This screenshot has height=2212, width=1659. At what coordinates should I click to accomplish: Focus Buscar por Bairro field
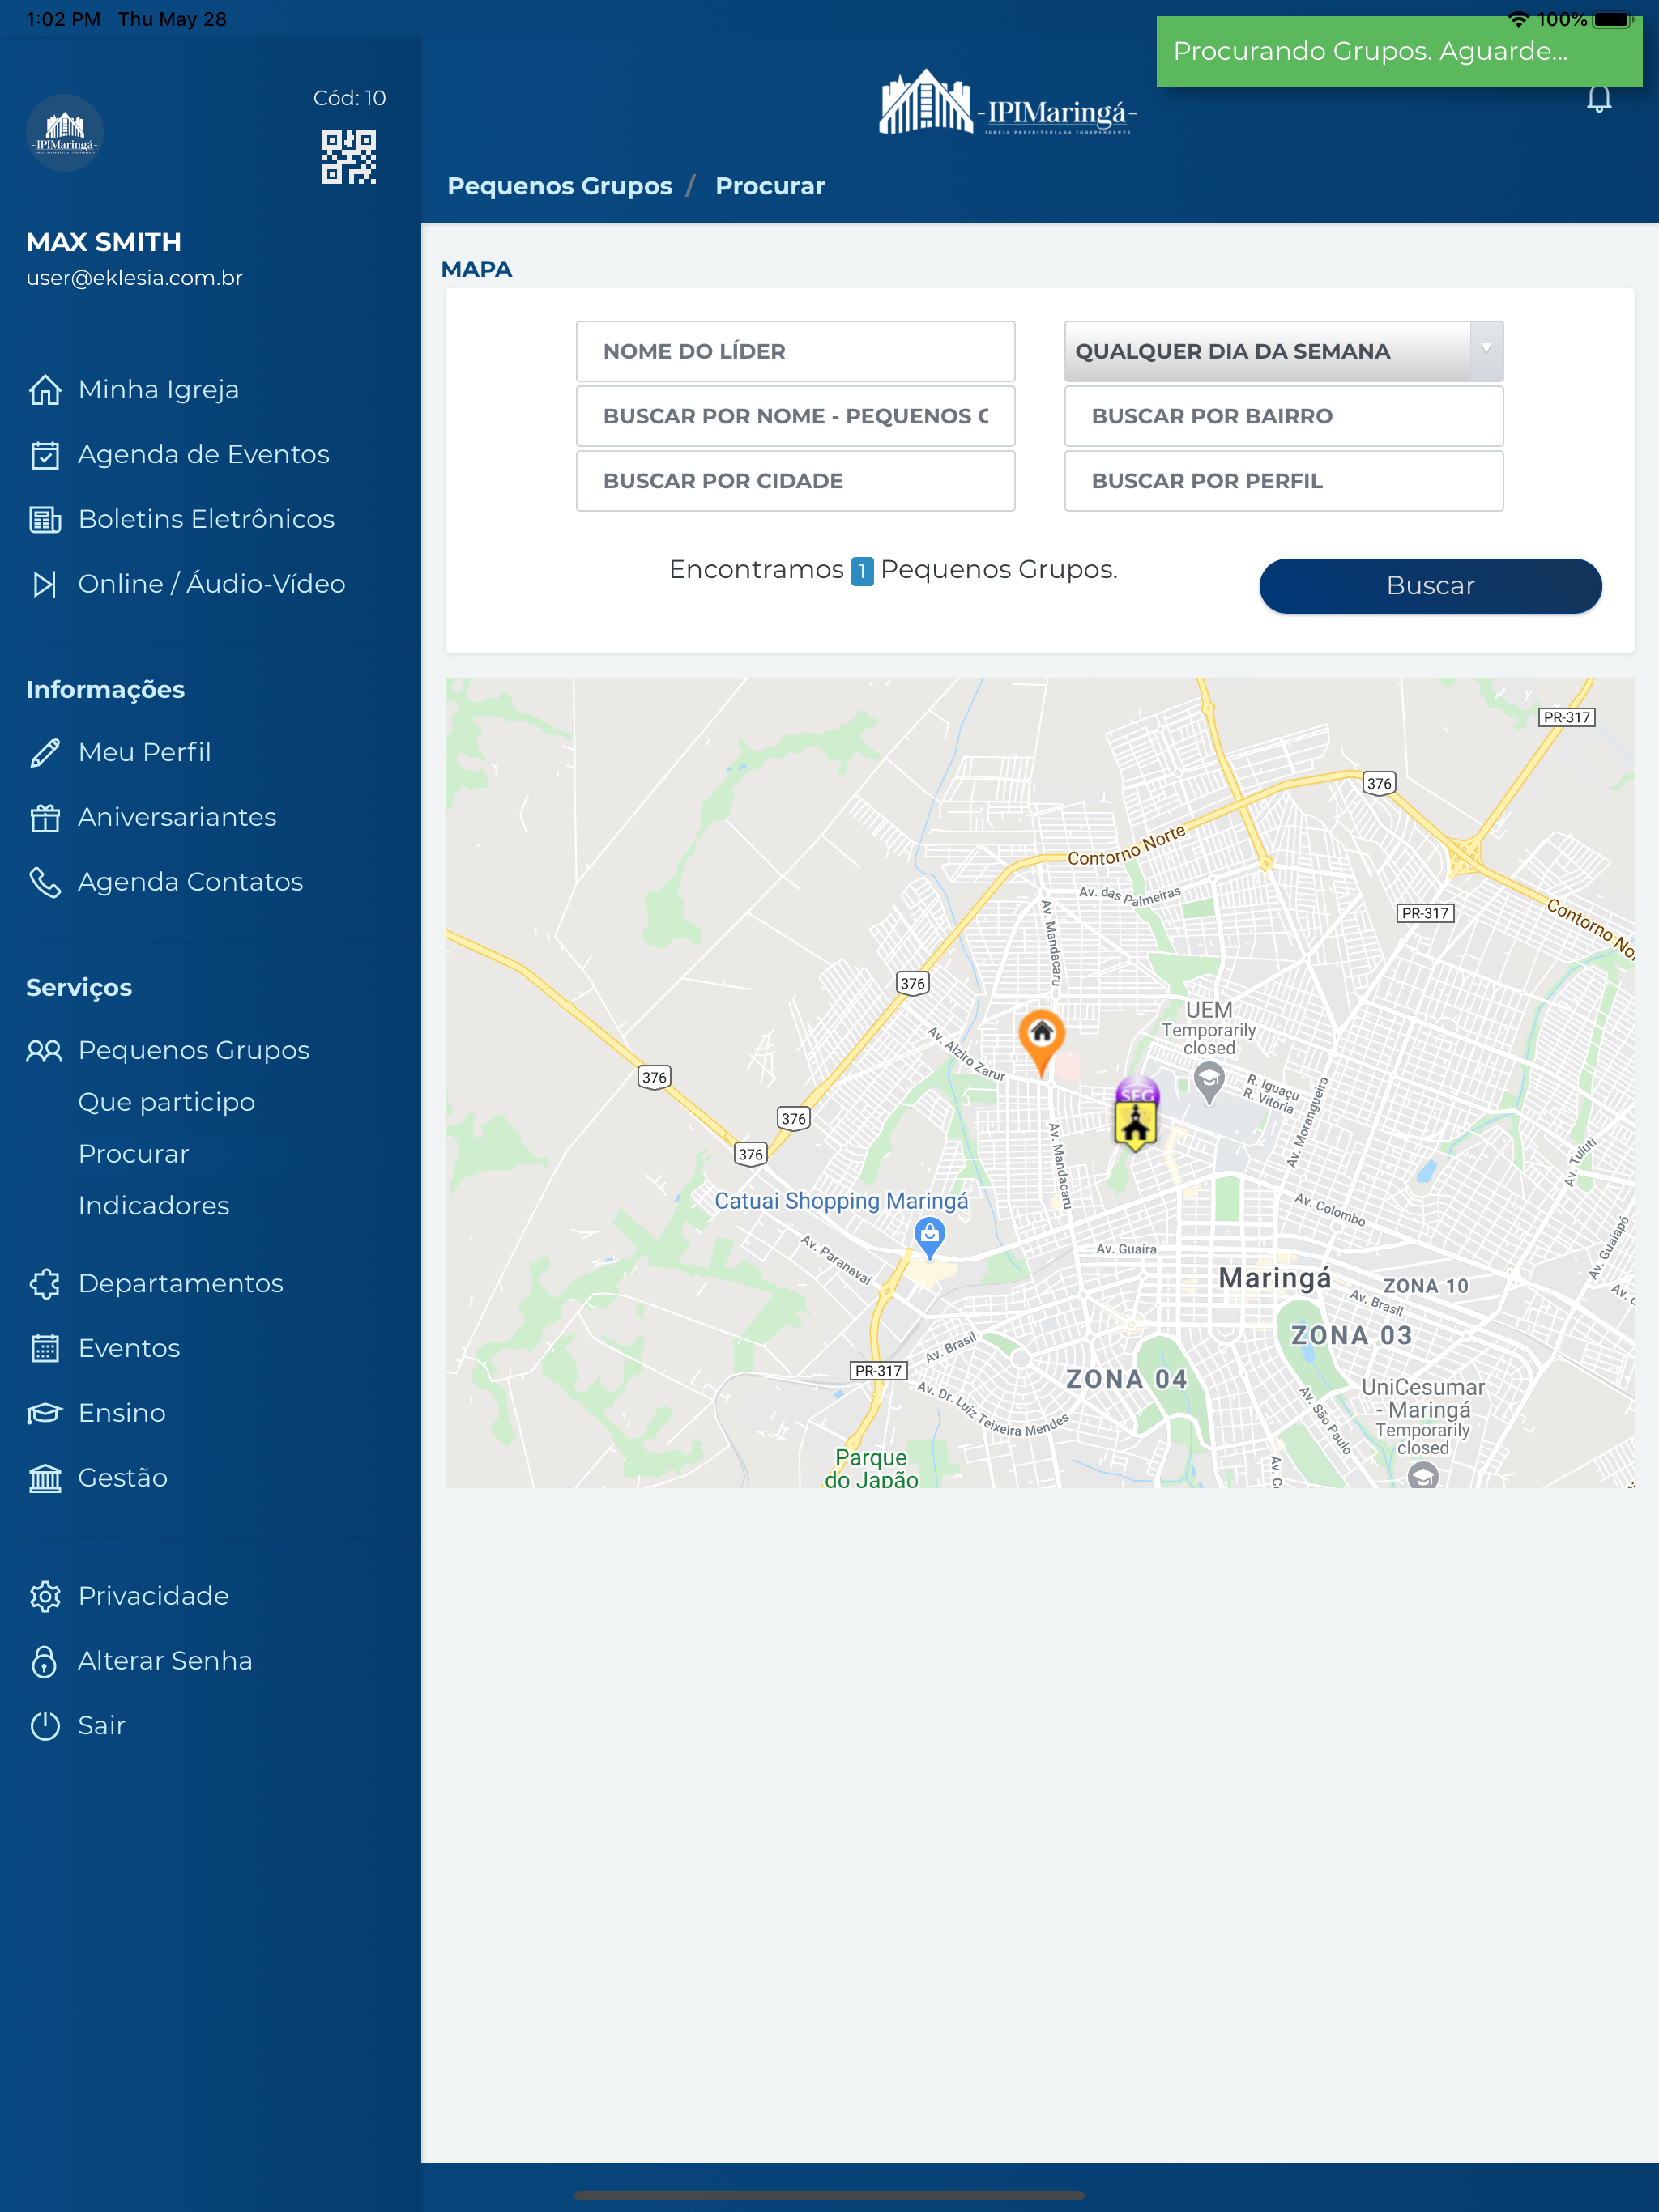pos(1284,416)
